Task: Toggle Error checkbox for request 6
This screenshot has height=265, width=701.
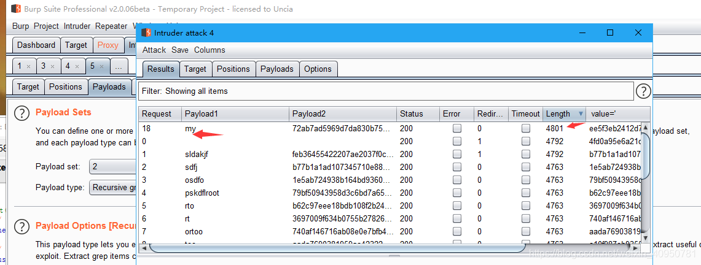Action: (457, 219)
